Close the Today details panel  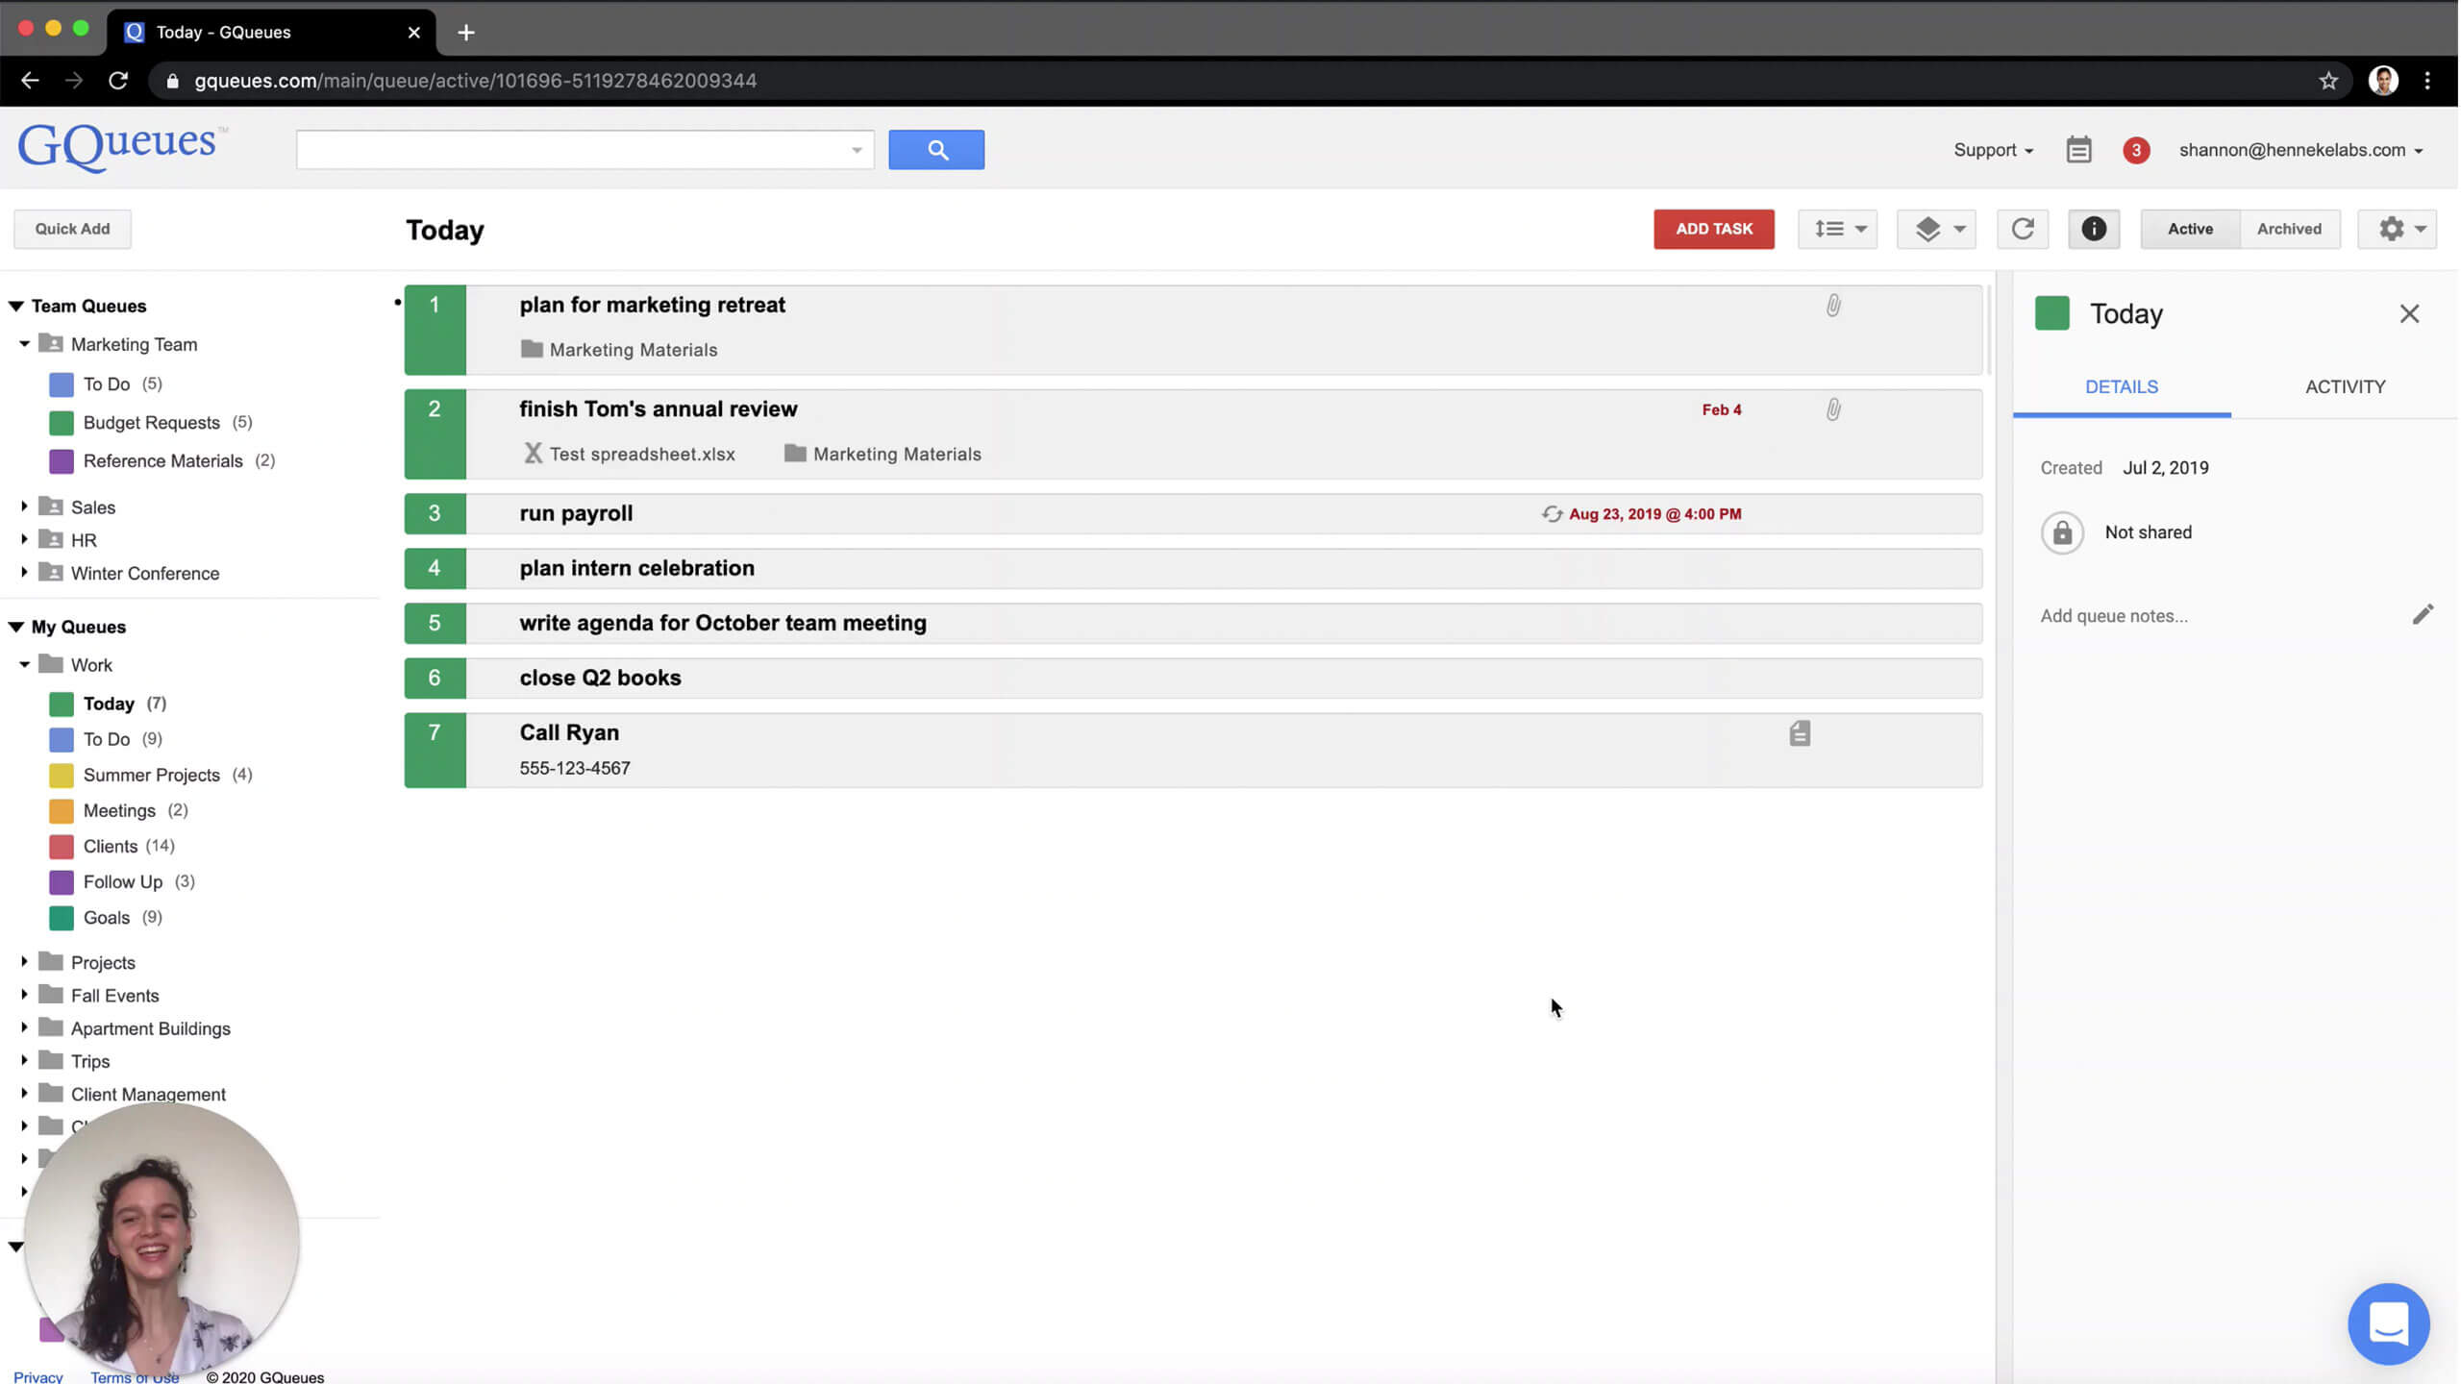point(2409,314)
